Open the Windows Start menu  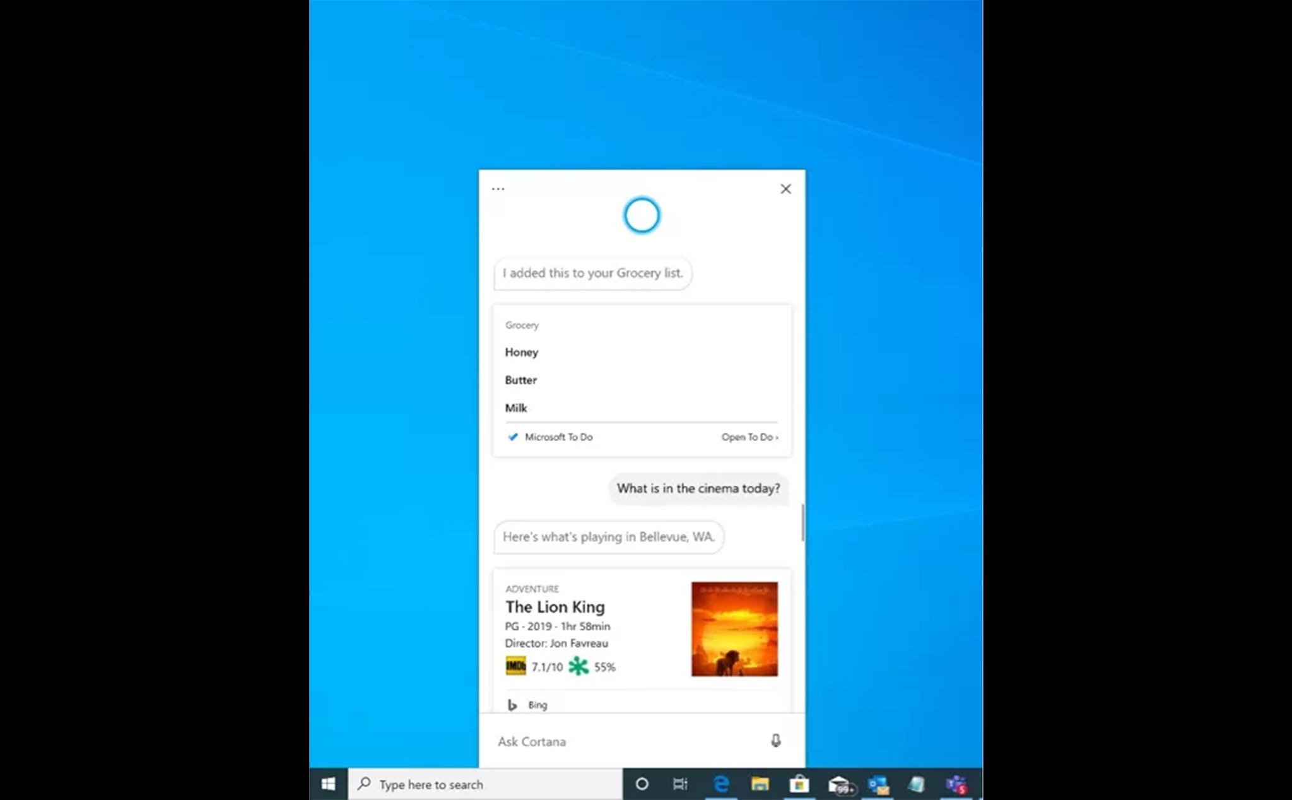pos(328,784)
